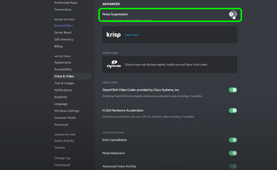
Task: Disable Echo Cancellation switch
Action: tap(233, 140)
